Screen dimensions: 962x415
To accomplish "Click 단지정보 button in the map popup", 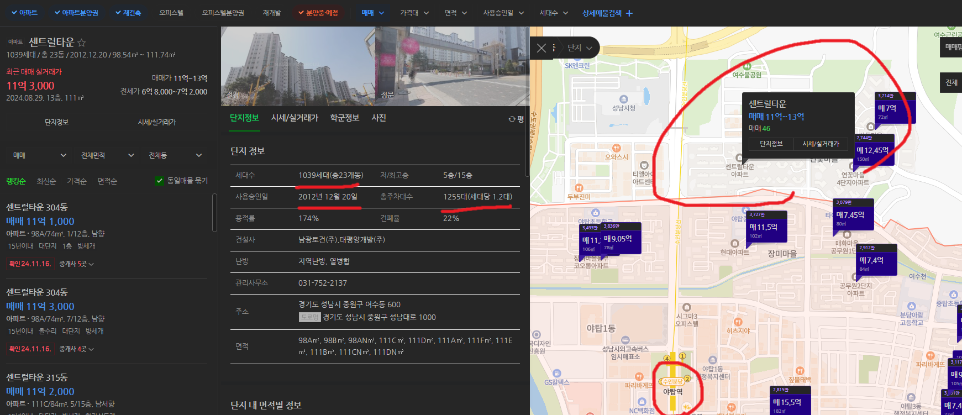I will (x=771, y=144).
